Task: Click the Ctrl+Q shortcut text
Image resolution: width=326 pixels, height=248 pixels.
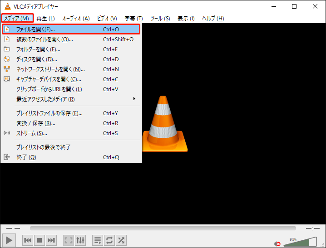Action: (111, 157)
